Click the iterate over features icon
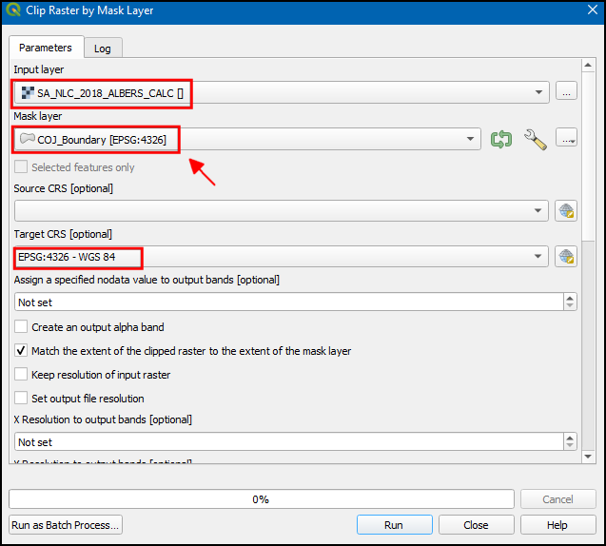606x546 pixels. pos(501,140)
